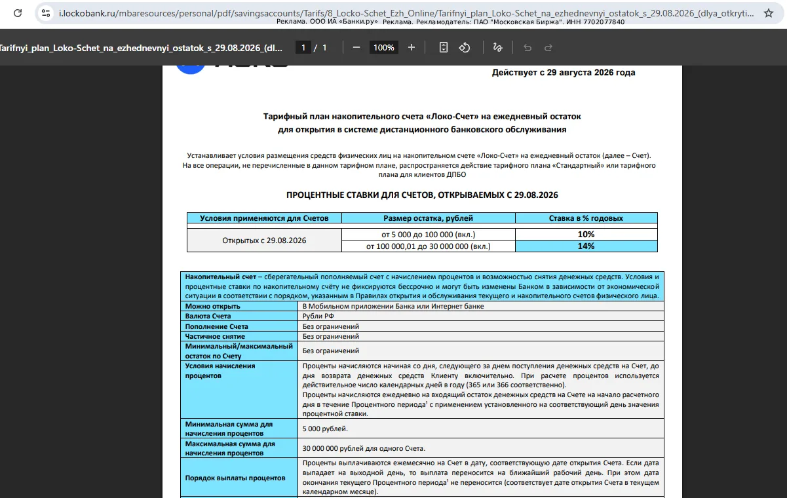Click 'Условия начисления процентов' label
Screen dimensions: 787x498
pyautogui.click(x=220, y=371)
